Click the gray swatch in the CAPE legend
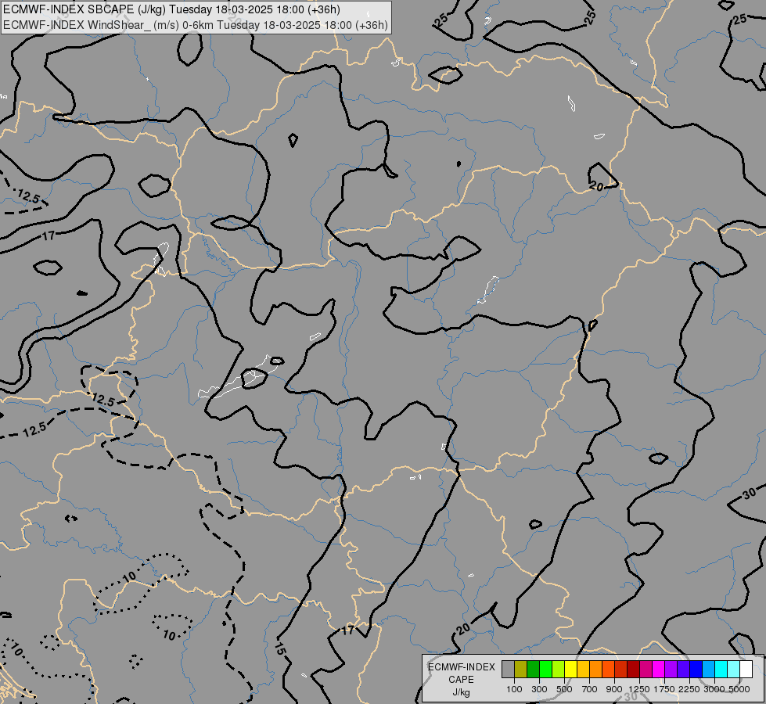 pyautogui.click(x=508, y=670)
